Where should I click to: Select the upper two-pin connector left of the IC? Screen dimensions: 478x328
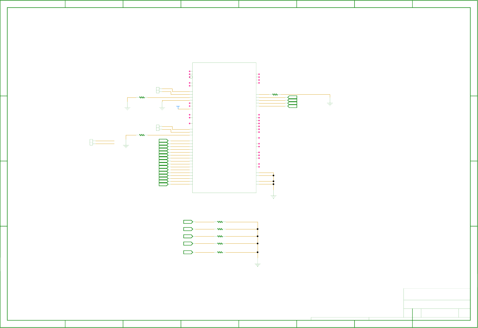click(x=158, y=90)
